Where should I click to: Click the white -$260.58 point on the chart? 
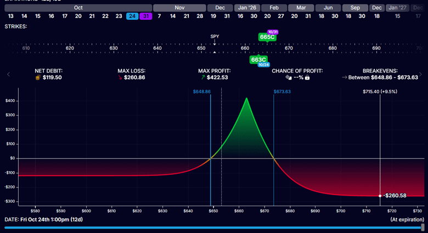tap(380, 196)
